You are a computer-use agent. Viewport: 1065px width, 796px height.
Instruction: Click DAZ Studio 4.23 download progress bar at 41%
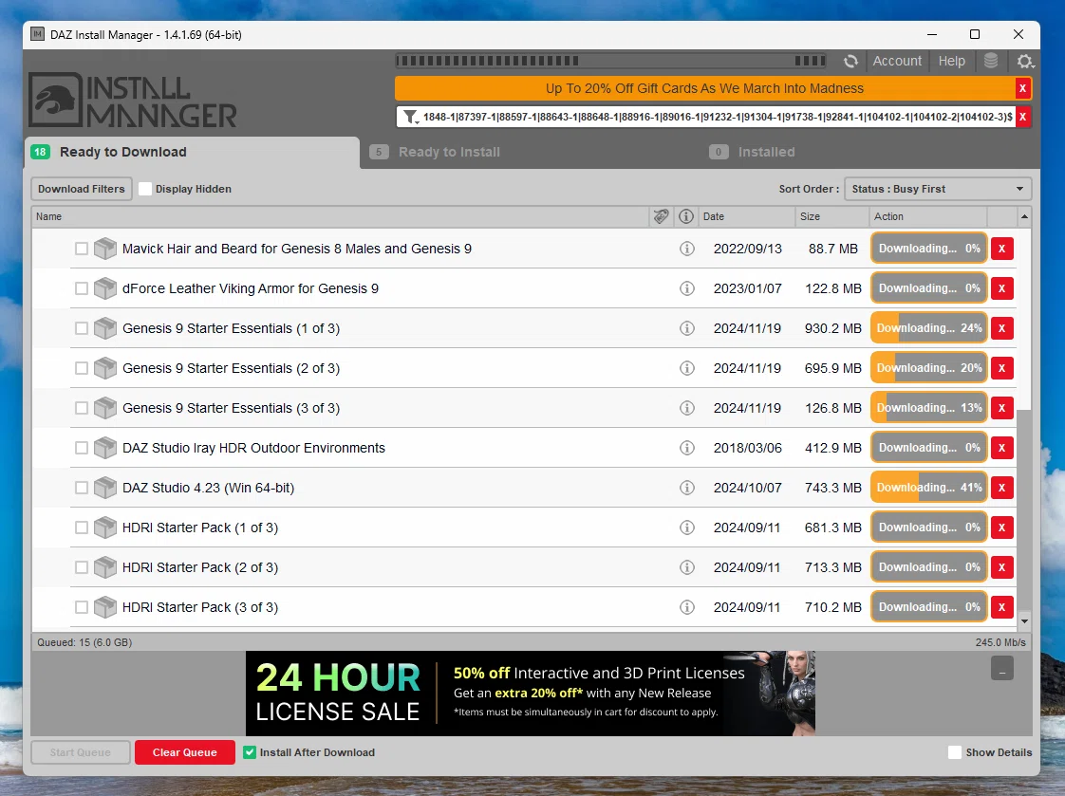[928, 488]
